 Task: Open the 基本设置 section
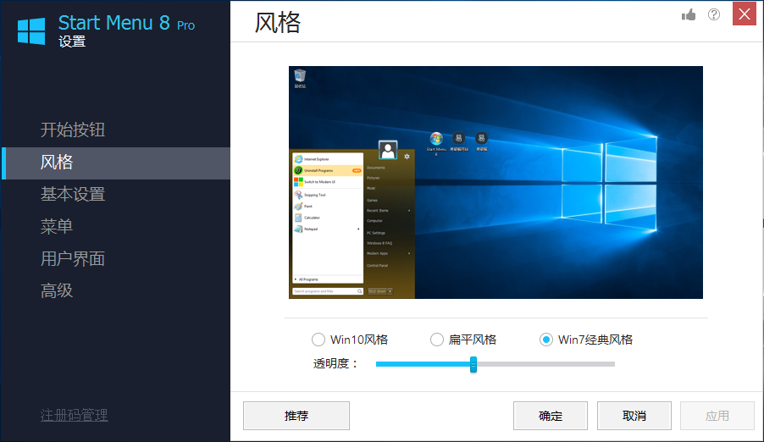(73, 195)
